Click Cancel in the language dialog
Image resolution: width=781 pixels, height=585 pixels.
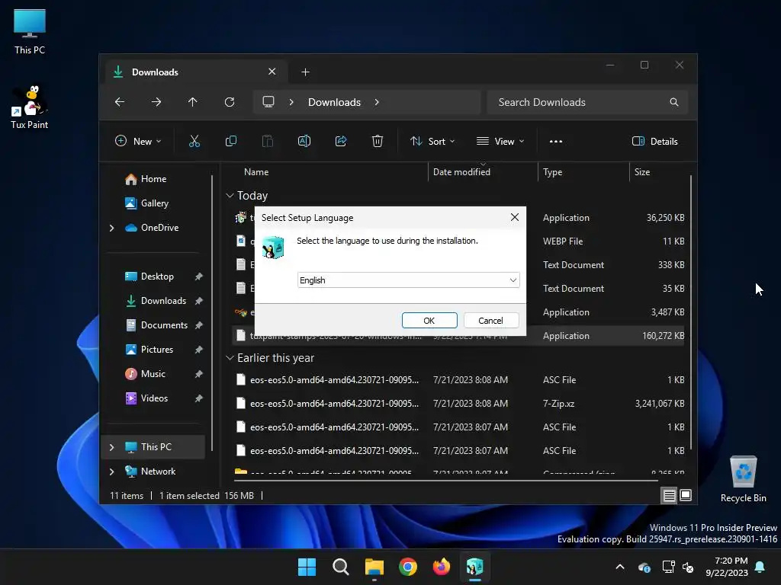click(x=490, y=321)
